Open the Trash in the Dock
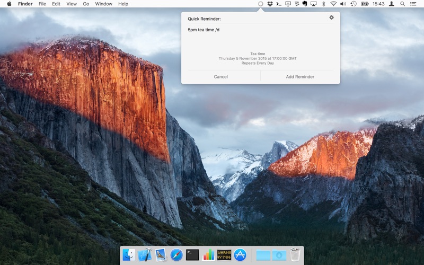Image resolution: width=424 pixels, height=265 pixels. 295,255
